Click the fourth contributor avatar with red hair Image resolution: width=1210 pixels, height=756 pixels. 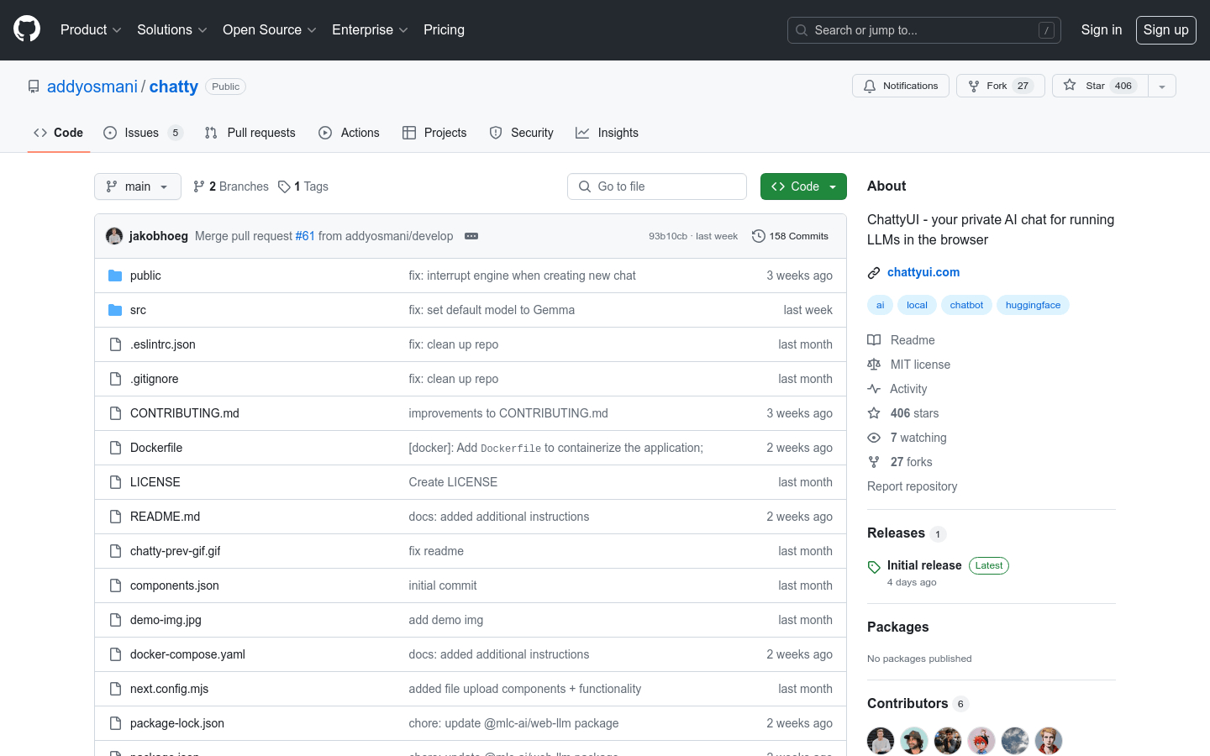[x=981, y=741]
